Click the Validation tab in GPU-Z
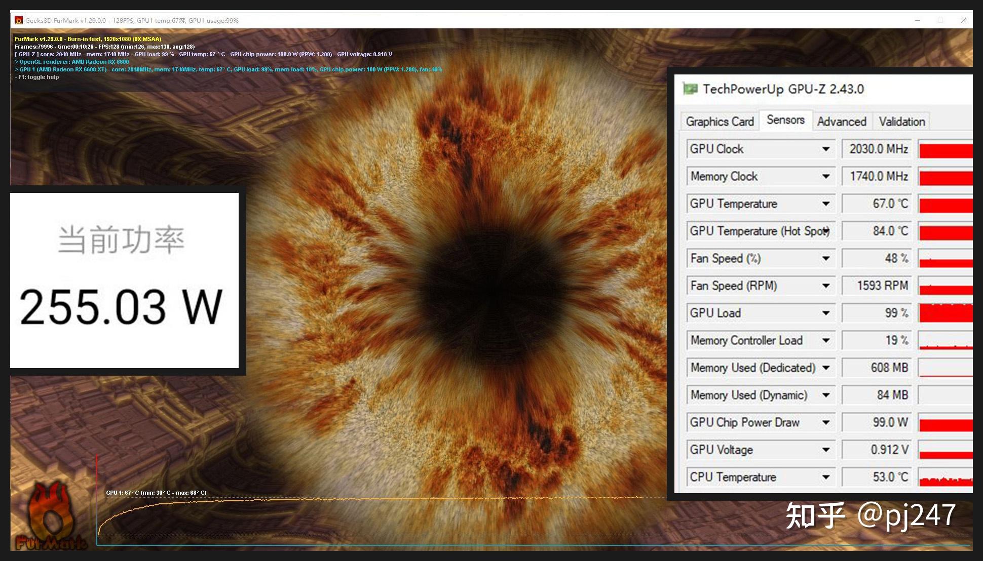983x561 pixels. pyautogui.click(x=901, y=122)
